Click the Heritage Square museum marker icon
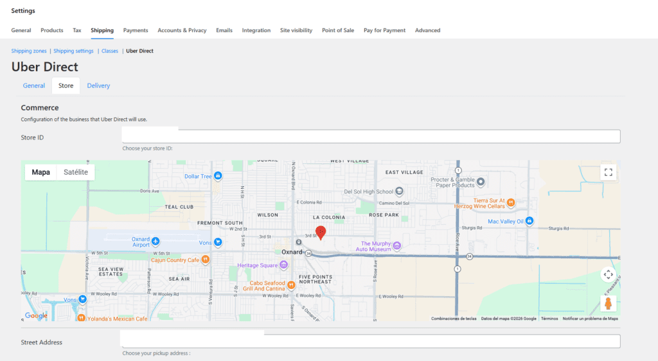658x361 pixels. coord(283,265)
